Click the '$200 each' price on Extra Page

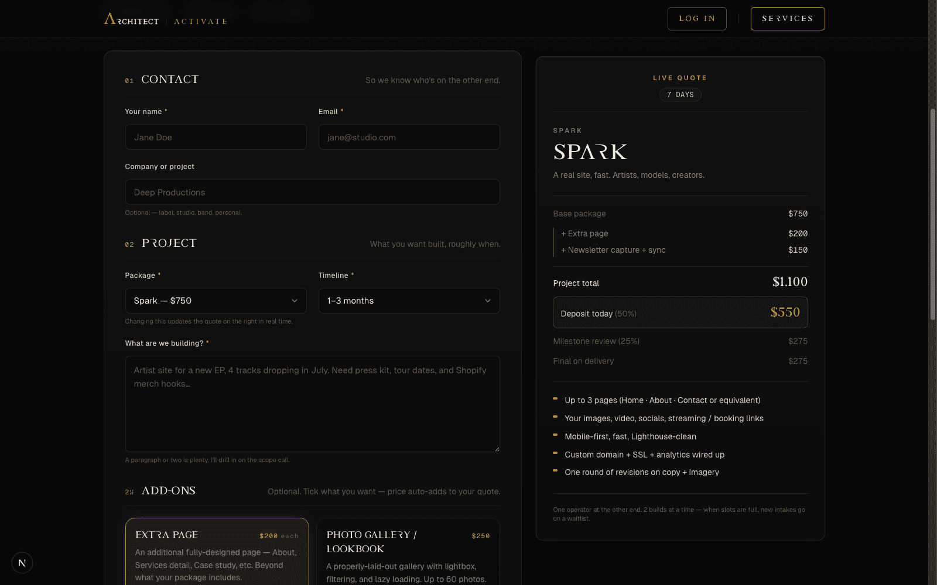(279, 536)
